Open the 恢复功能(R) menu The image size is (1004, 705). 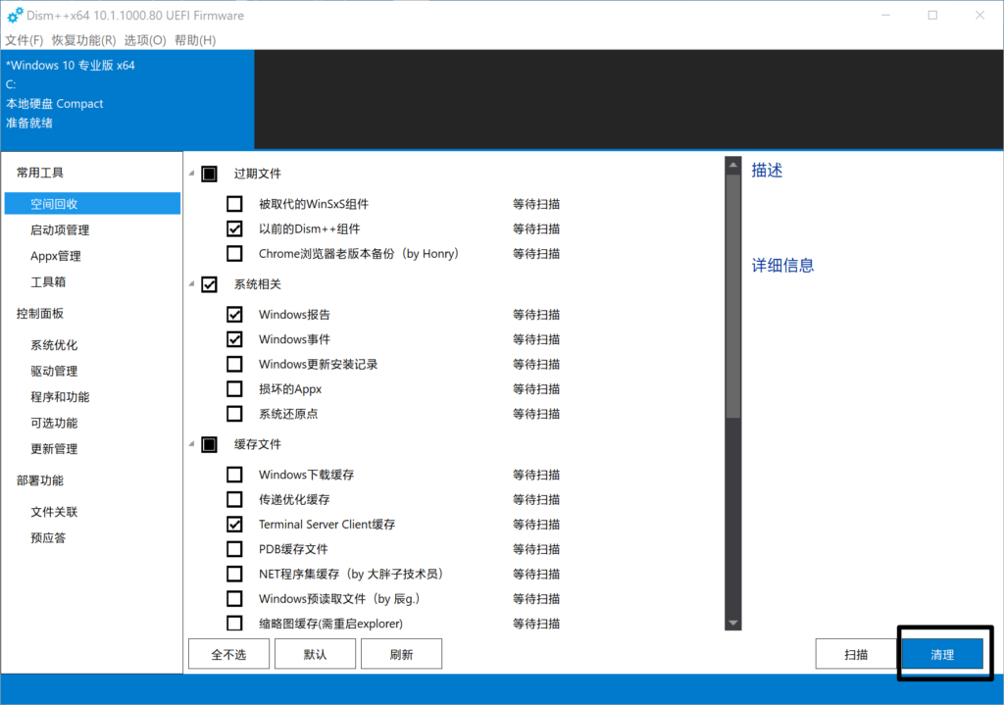pyautogui.click(x=83, y=40)
